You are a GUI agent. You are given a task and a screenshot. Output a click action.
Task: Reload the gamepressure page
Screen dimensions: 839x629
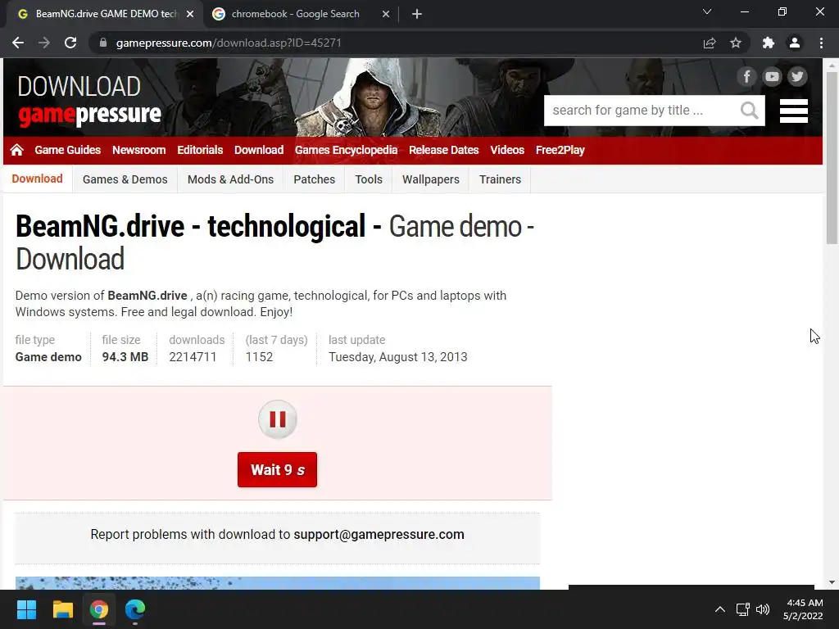[70, 43]
